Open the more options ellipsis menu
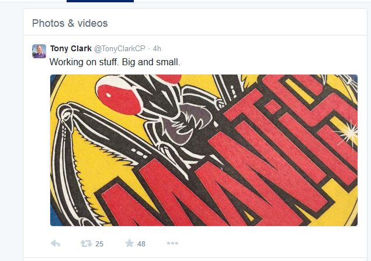This screenshot has width=371, height=261. click(172, 244)
